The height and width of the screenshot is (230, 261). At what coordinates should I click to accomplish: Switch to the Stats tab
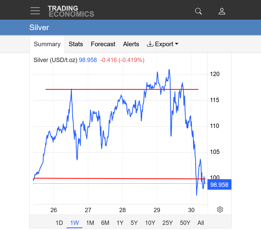(76, 44)
